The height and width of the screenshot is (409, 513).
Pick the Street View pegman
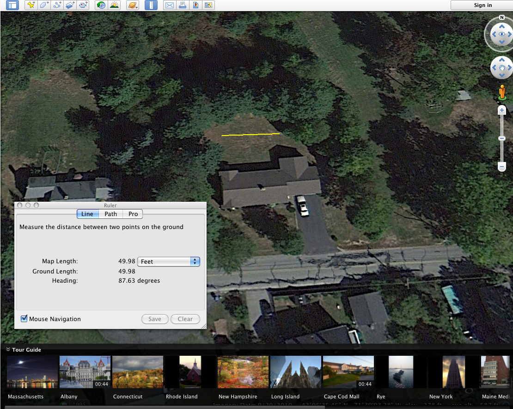coord(502,93)
